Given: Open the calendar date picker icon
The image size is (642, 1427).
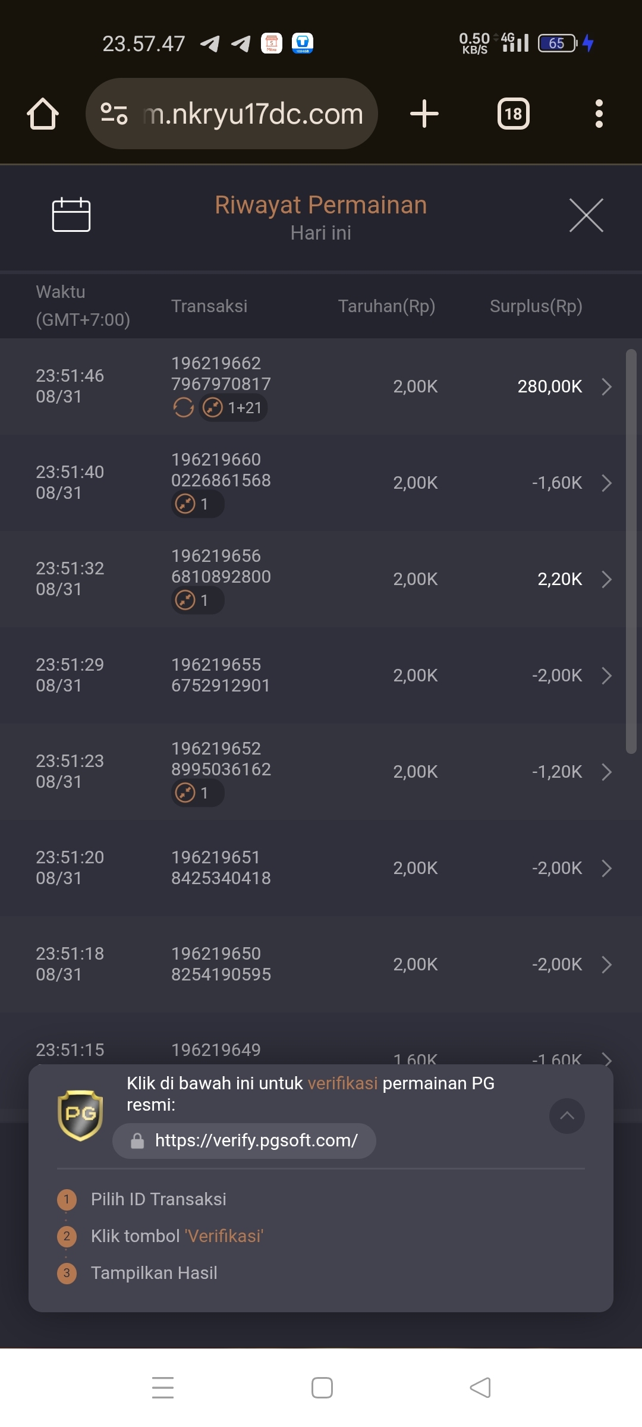Looking at the screenshot, I should [x=71, y=215].
